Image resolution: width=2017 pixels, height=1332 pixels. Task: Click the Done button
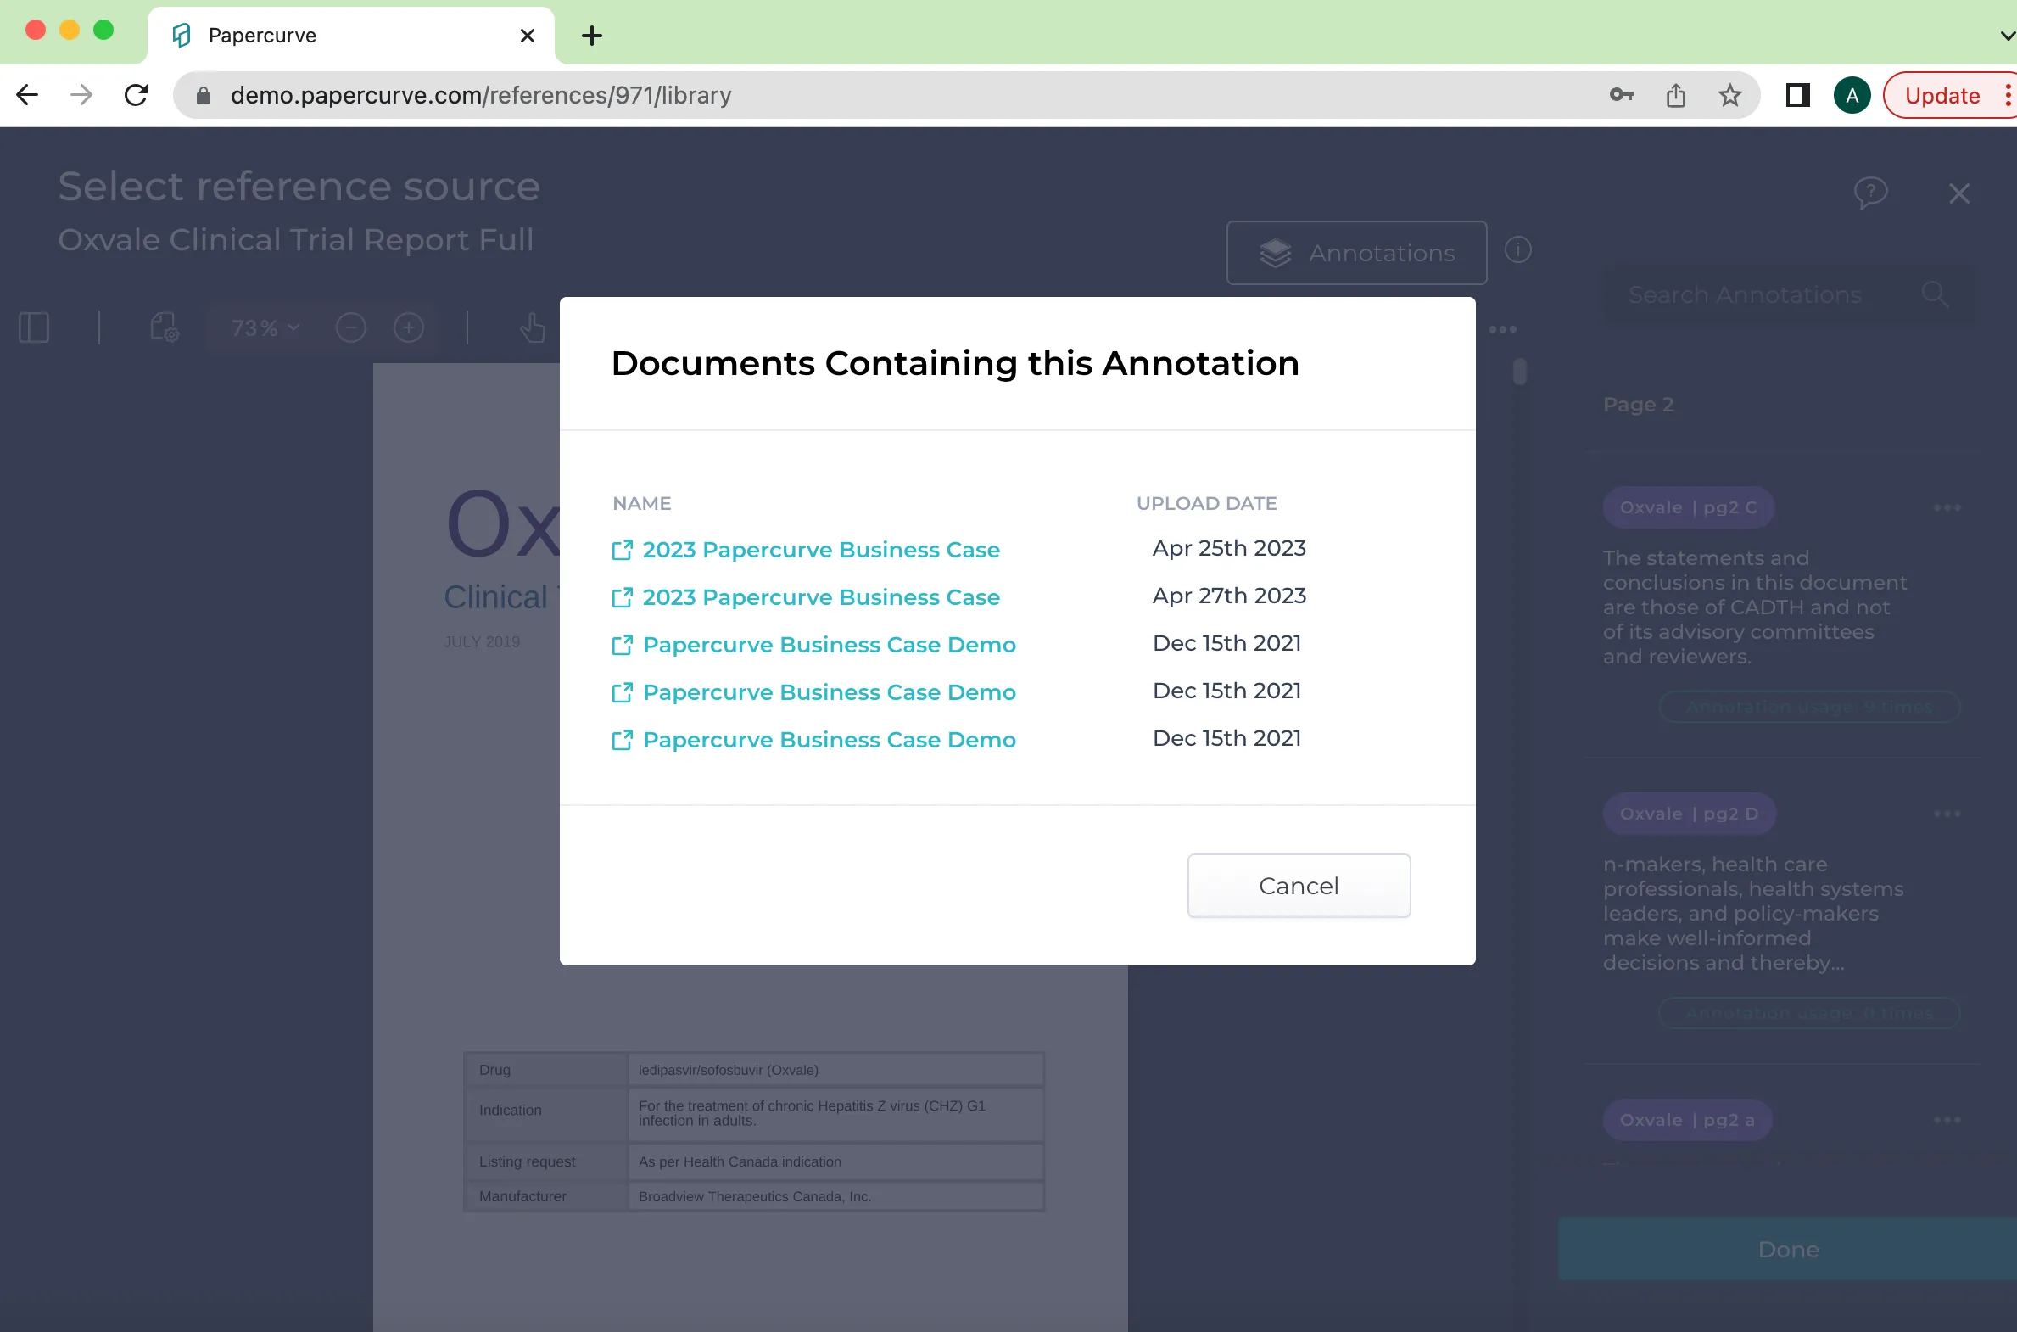[1788, 1249]
